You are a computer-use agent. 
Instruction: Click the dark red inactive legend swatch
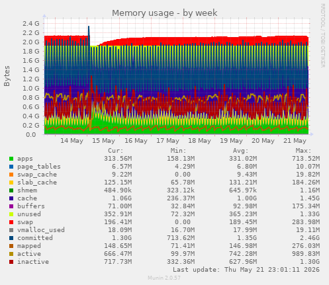click(11, 262)
